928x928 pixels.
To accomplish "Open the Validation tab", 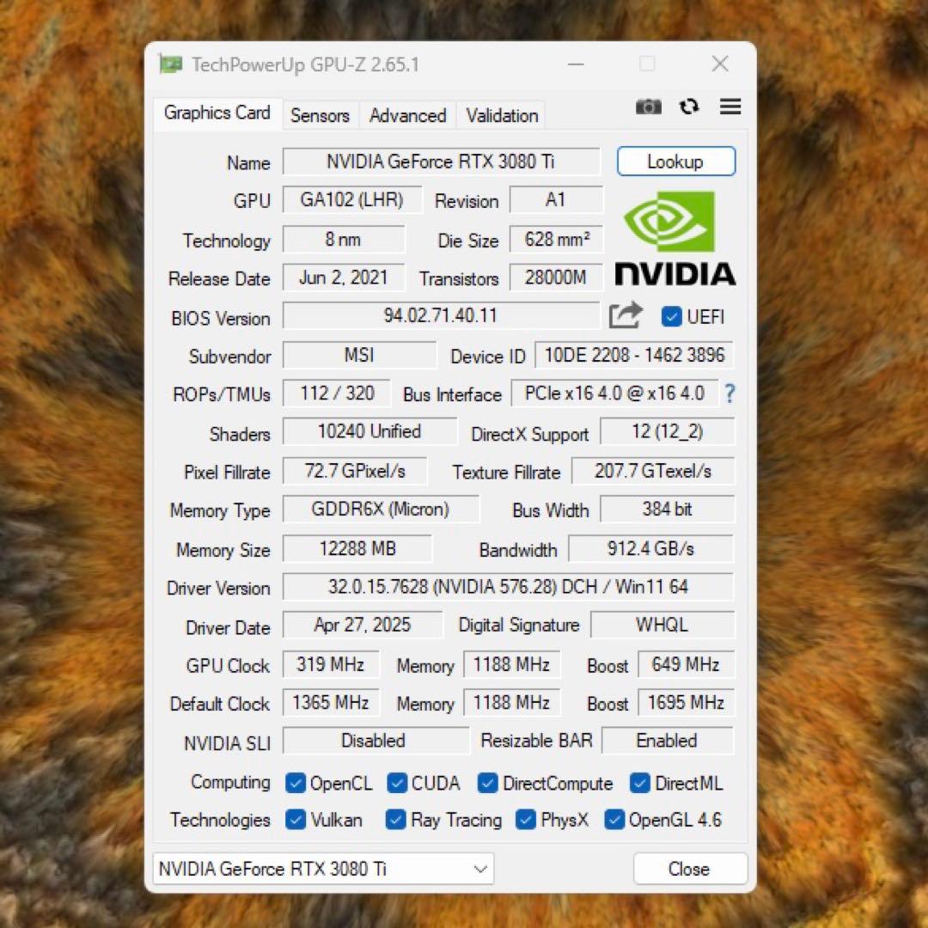I will [501, 115].
